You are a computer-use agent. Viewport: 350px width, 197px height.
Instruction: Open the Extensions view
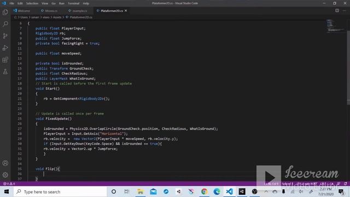point(5,60)
